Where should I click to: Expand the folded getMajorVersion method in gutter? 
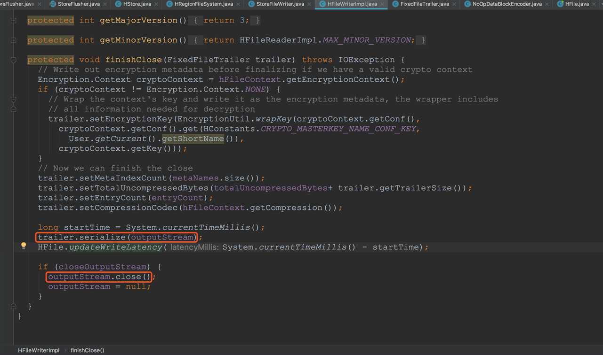[x=13, y=21]
